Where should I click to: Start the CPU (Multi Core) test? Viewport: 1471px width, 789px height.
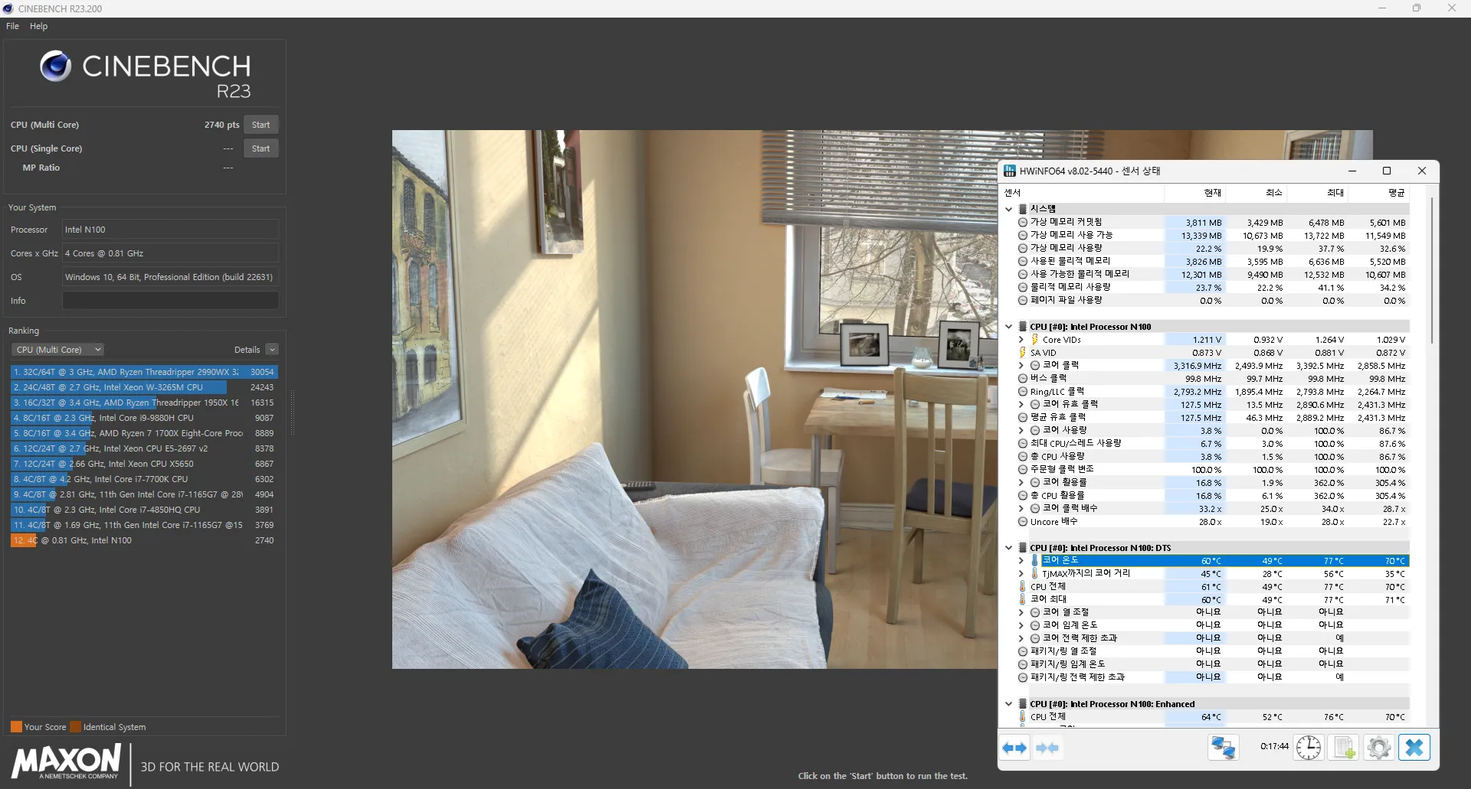260,125
